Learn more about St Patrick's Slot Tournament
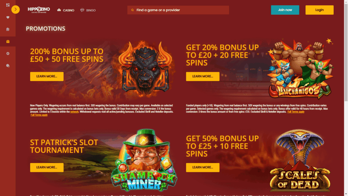Image resolution: width=348 pixels, height=196 pixels. click(47, 167)
